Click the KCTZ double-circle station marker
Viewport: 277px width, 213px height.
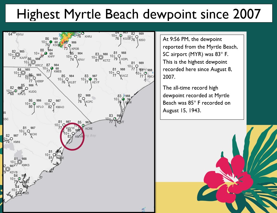[101, 57]
